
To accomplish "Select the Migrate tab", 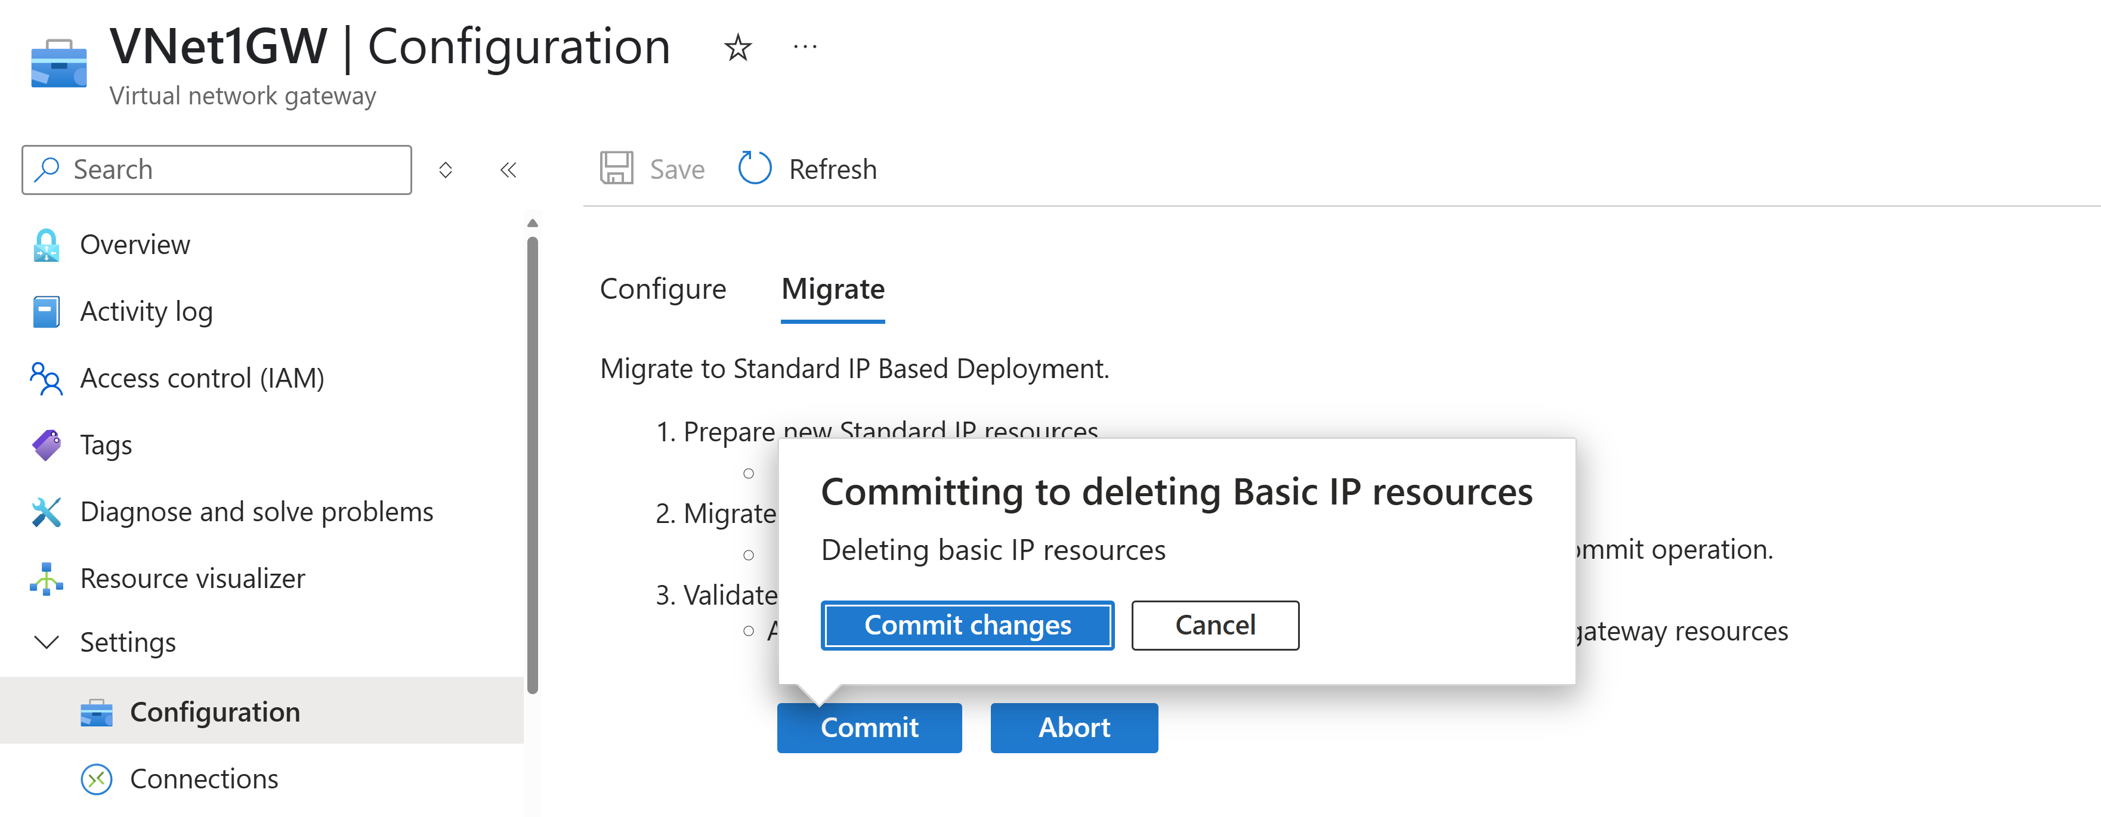I will (832, 289).
